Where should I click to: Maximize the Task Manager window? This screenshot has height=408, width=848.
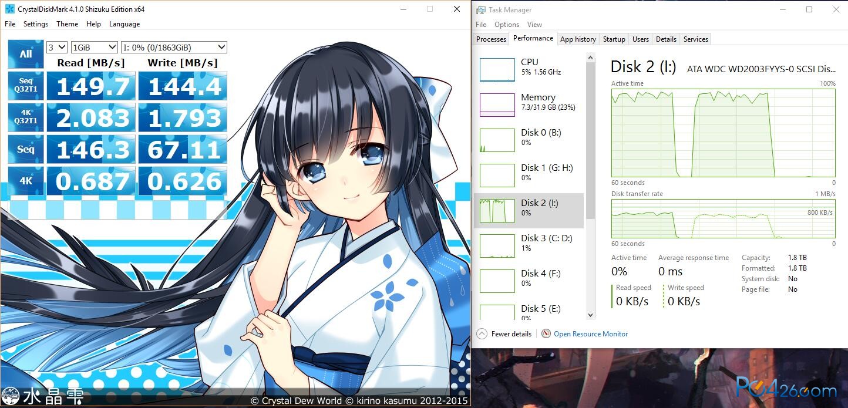pos(809,9)
